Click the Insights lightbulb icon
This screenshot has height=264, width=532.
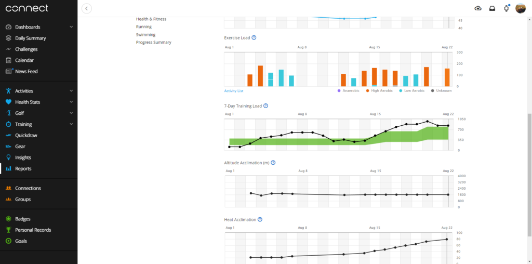[x=9, y=157]
